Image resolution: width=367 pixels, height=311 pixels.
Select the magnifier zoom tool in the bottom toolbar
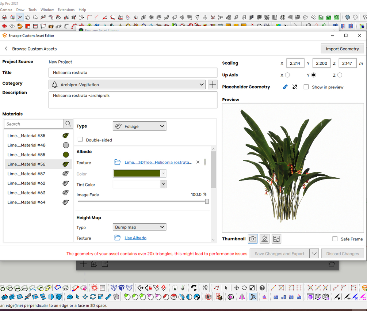point(253,297)
